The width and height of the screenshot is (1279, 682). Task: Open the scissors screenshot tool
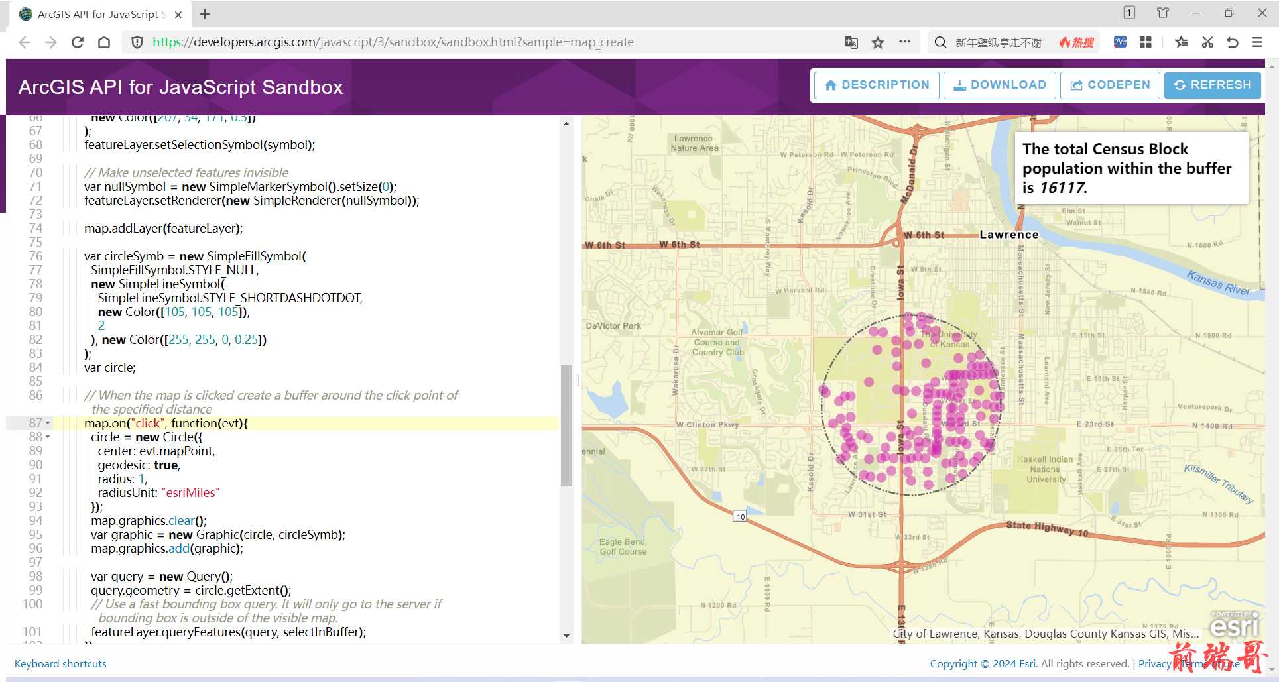pyautogui.click(x=1207, y=42)
